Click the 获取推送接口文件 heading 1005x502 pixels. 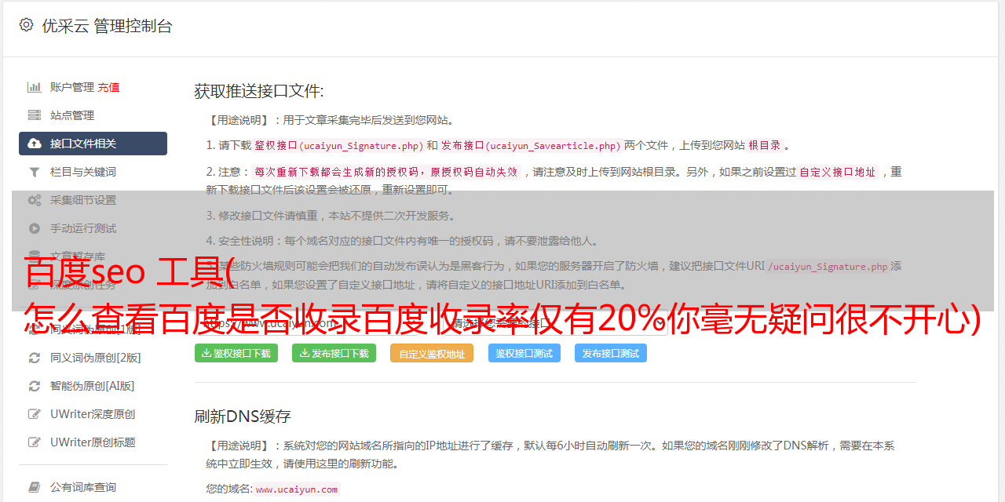pos(259,91)
